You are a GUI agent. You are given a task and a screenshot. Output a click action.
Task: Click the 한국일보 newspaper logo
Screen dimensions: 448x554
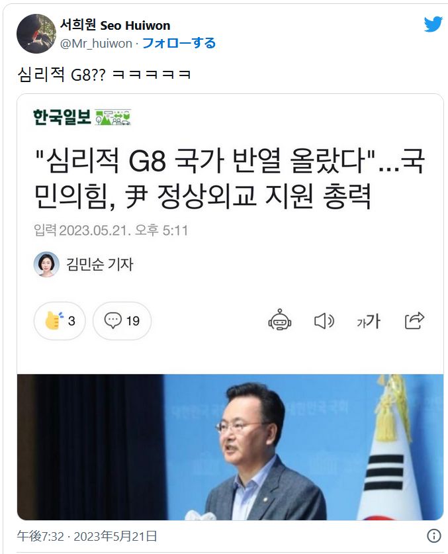(x=82, y=117)
